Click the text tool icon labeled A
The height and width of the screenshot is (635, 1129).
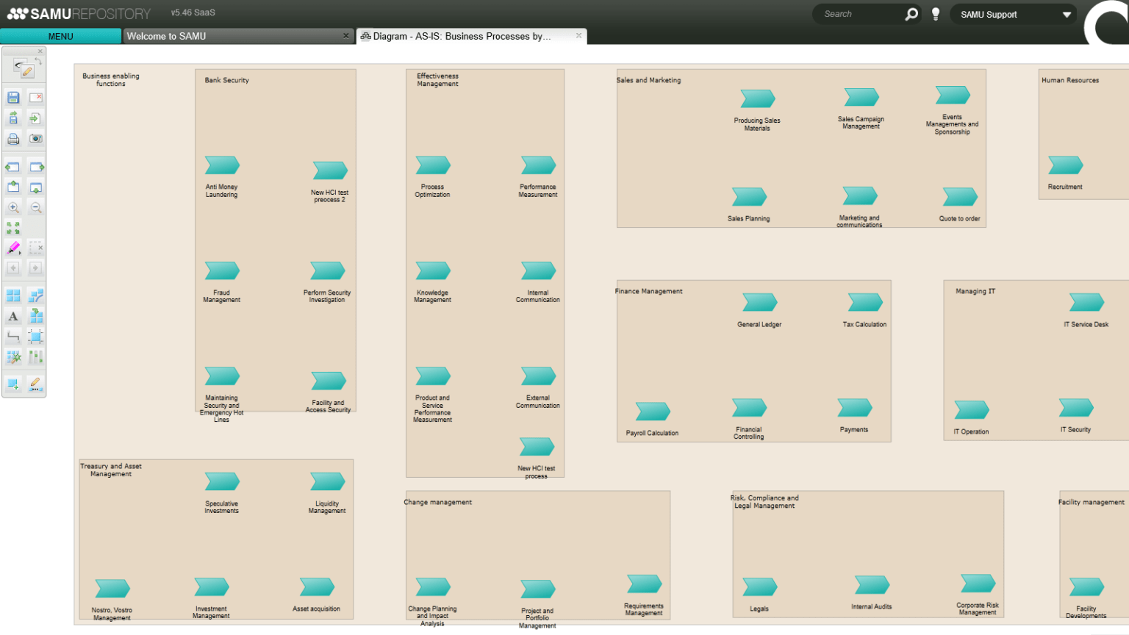pyautogui.click(x=12, y=316)
